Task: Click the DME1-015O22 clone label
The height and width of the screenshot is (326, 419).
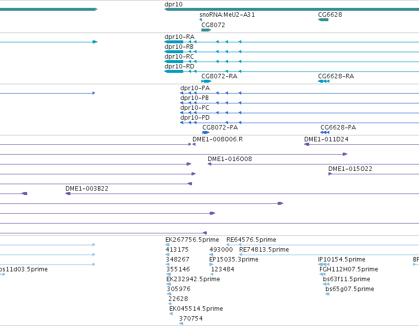Action: tap(351, 169)
